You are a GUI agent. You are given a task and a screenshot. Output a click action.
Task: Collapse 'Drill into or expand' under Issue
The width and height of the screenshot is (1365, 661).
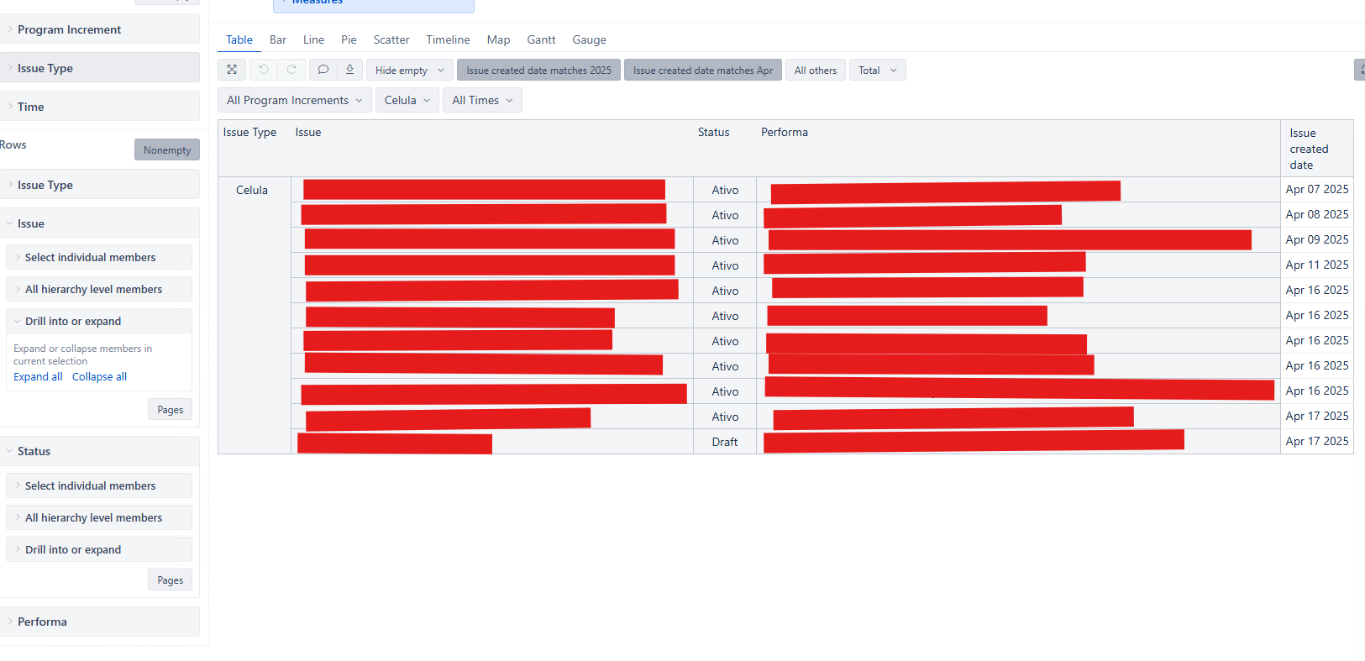pos(99,321)
